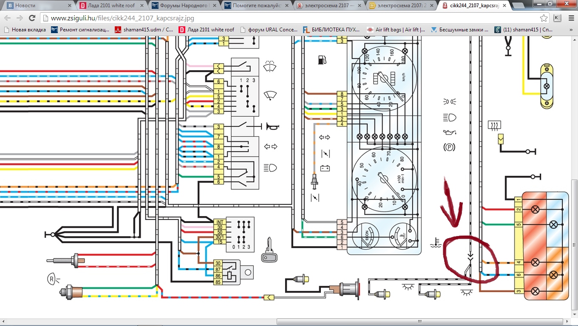This screenshot has width=578, height=326.
Task: Switch to the Форумы Народного tab
Action: click(x=183, y=6)
